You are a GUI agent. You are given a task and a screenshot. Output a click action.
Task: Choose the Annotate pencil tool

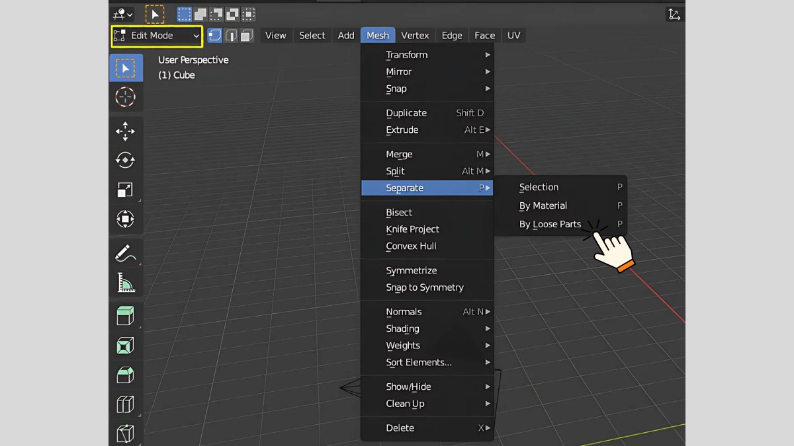click(x=126, y=253)
